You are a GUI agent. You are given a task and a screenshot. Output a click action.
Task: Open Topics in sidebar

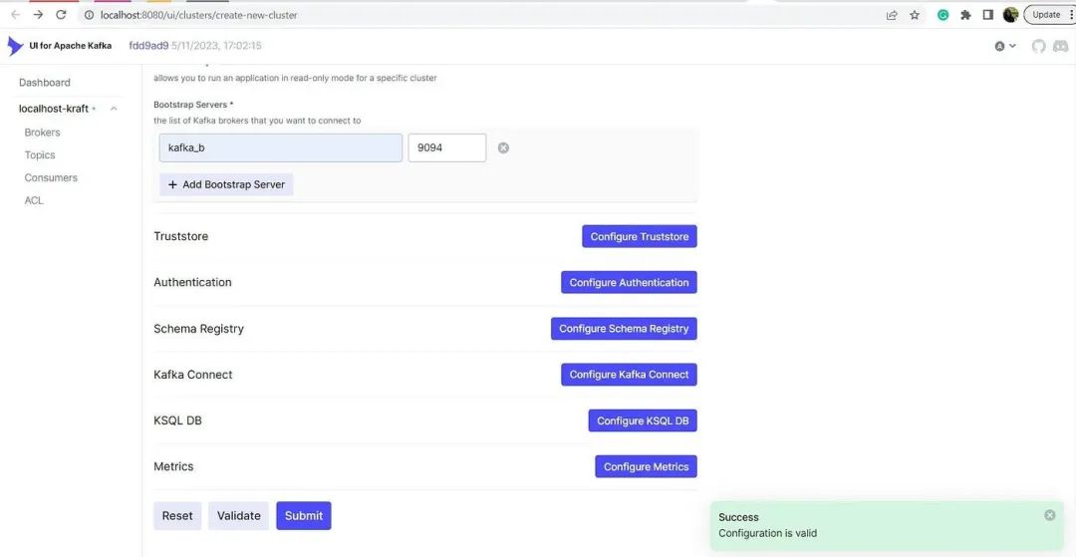40,155
